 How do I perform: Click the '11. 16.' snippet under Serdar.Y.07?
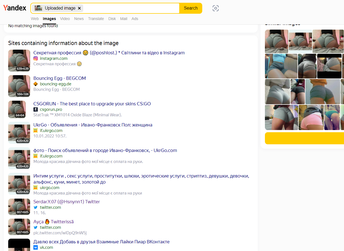pos(40,213)
